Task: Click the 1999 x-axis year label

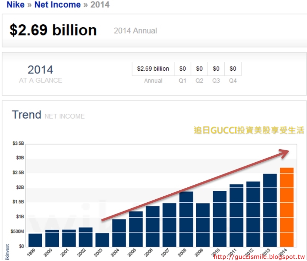Action: [x=31, y=252]
